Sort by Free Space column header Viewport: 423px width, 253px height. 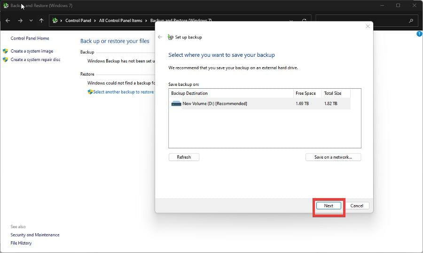(x=305, y=93)
